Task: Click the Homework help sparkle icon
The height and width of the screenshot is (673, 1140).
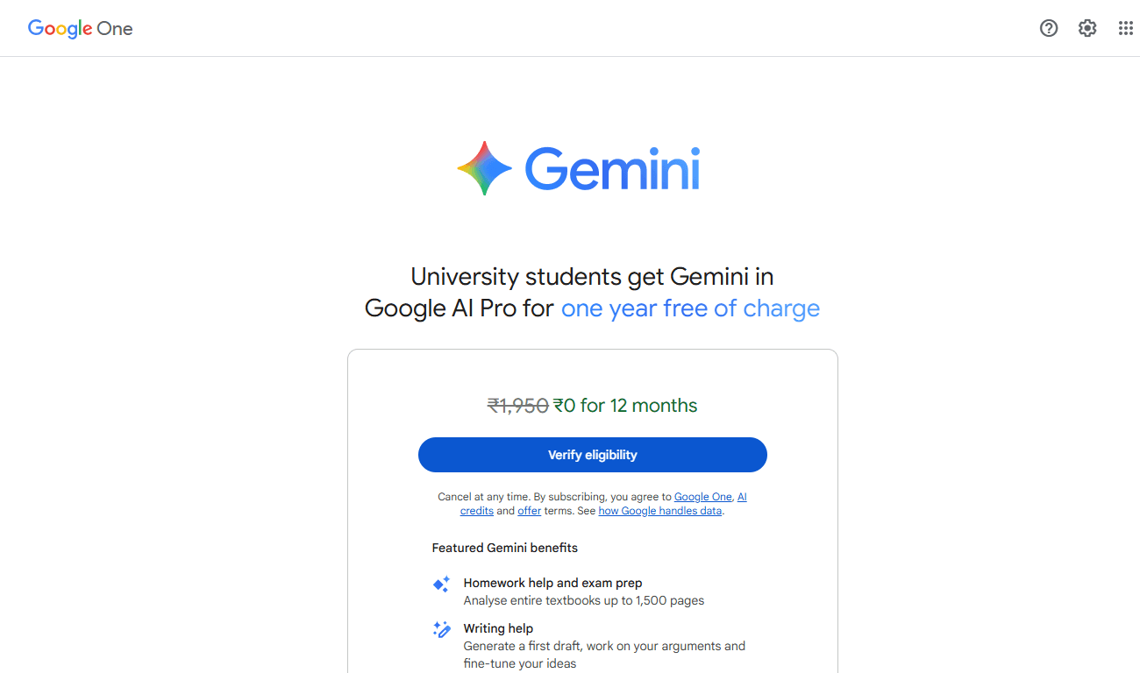Action: pyautogui.click(x=441, y=584)
